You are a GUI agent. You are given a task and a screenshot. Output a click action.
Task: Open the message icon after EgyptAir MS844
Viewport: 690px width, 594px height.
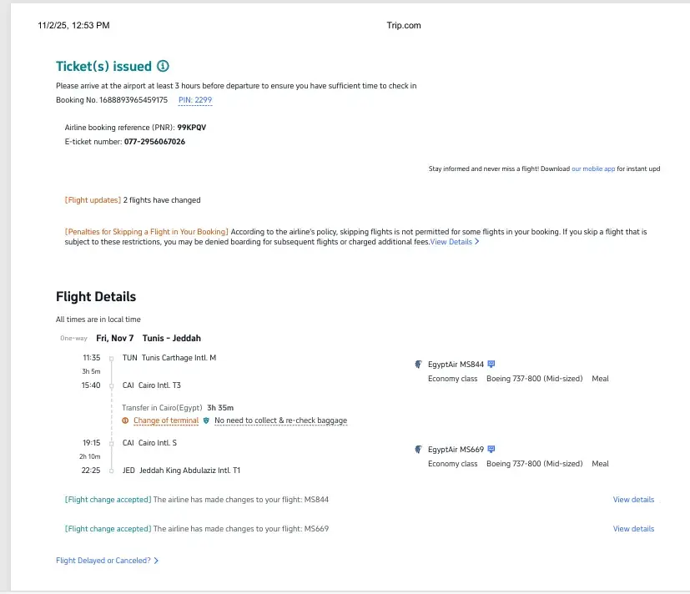[x=491, y=364]
